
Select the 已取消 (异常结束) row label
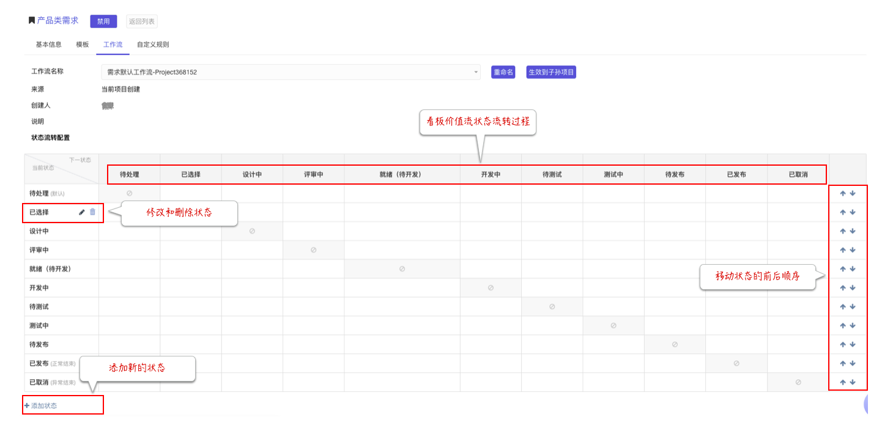coord(53,382)
